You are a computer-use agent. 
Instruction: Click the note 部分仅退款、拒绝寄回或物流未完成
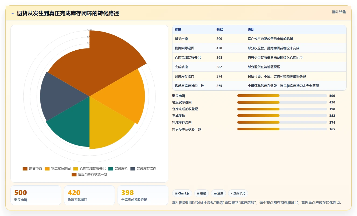(274, 48)
